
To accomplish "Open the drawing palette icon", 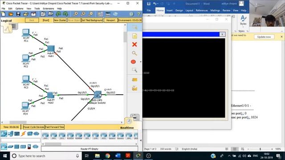I will coord(100,14).
